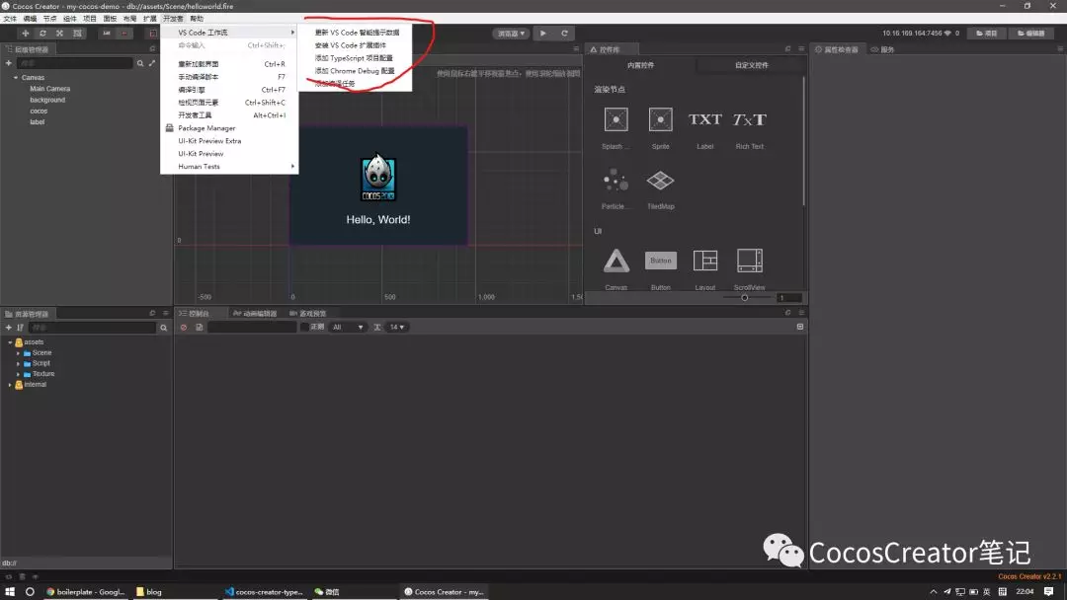The width and height of the screenshot is (1067, 600).
Task: Click the assets sort order icon
Action: pyautogui.click(x=20, y=328)
